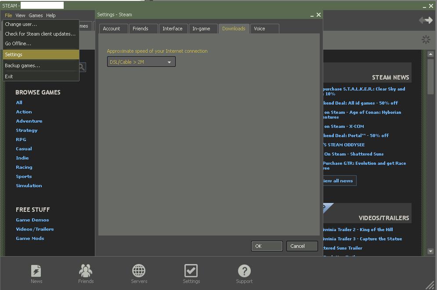Open the View menu
437x290 pixels.
[20, 15]
